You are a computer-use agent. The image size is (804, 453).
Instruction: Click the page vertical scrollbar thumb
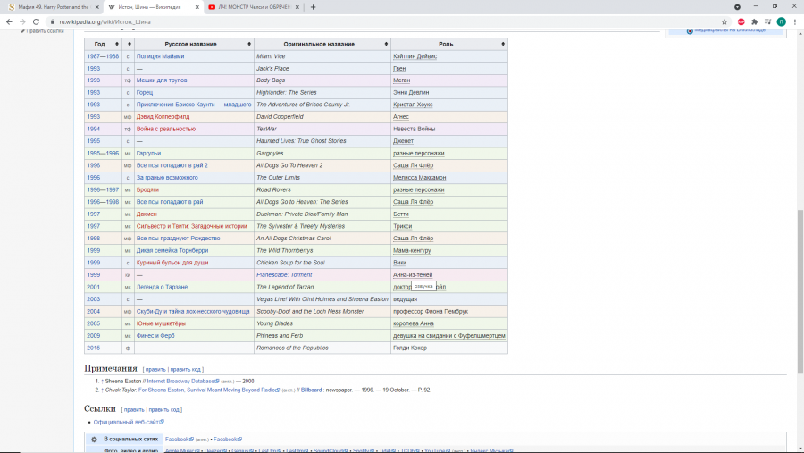(x=800, y=291)
